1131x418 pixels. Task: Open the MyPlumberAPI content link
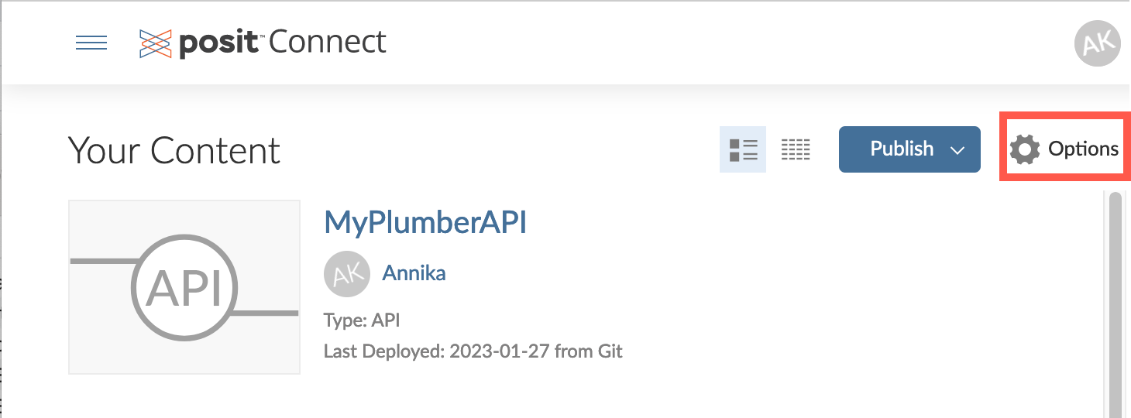tap(425, 222)
